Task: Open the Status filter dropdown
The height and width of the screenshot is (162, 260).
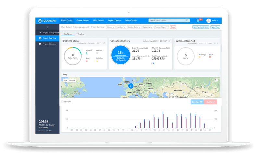Action: (x=110, y=27)
